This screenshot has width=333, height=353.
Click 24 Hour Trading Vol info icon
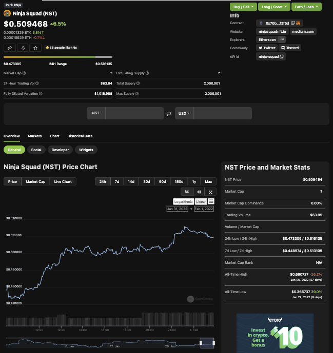37,84
